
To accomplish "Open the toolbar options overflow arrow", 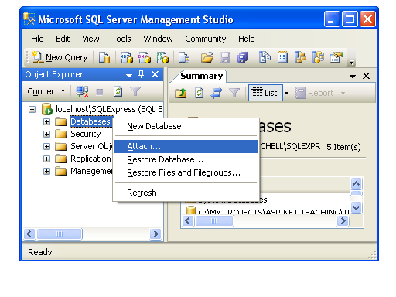I will coord(351,61).
